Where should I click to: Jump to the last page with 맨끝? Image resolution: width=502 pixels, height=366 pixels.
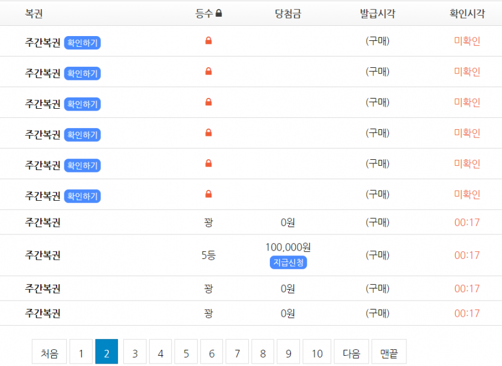click(x=389, y=352)
